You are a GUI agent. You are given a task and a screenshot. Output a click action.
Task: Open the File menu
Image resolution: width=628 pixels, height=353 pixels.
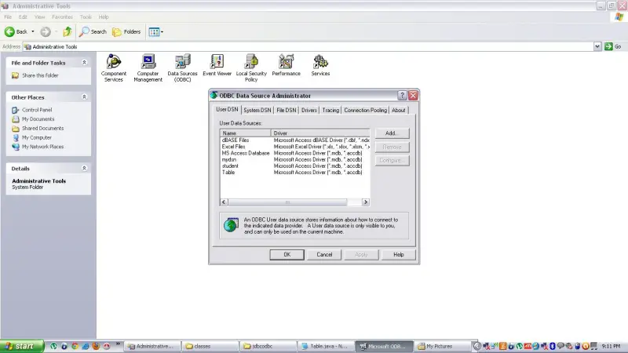8,16
